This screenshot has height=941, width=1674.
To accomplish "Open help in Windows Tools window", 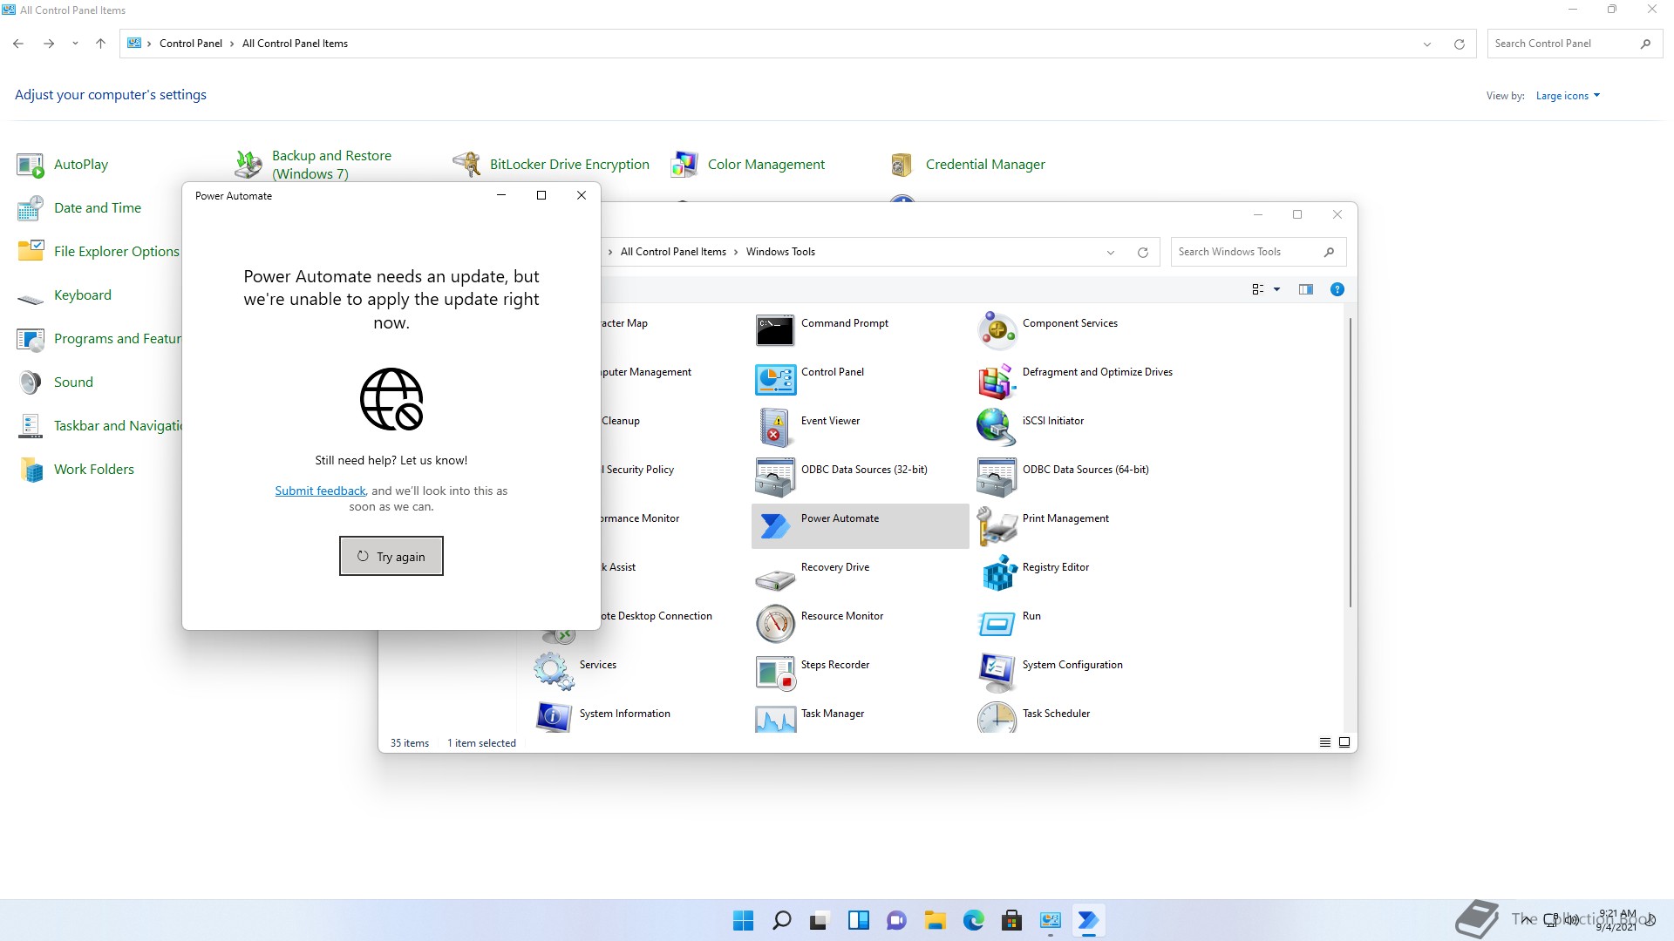I will coord(1337,289).
